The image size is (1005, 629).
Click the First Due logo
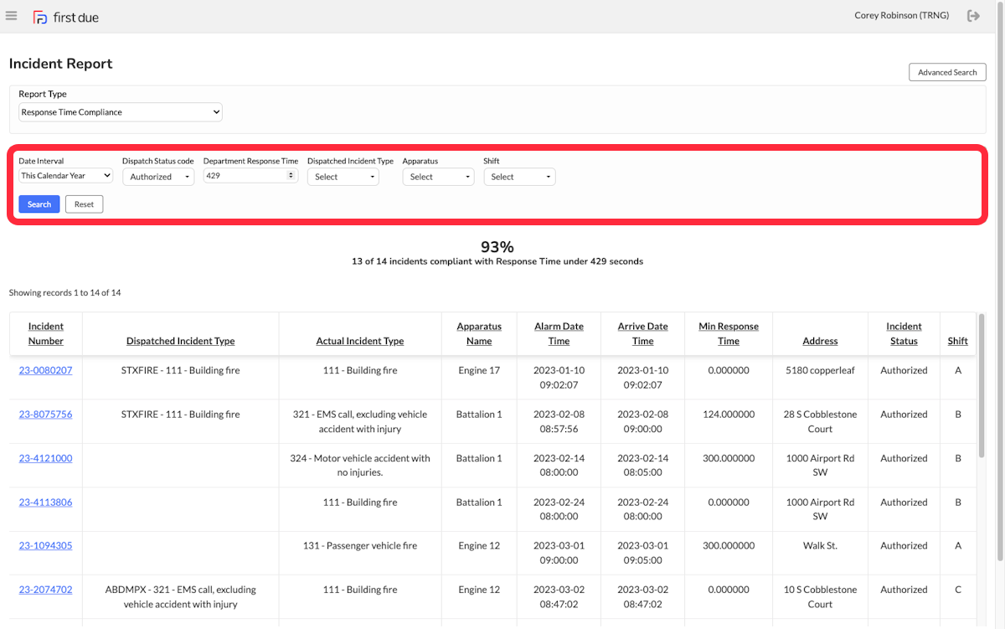pos(66,17)
